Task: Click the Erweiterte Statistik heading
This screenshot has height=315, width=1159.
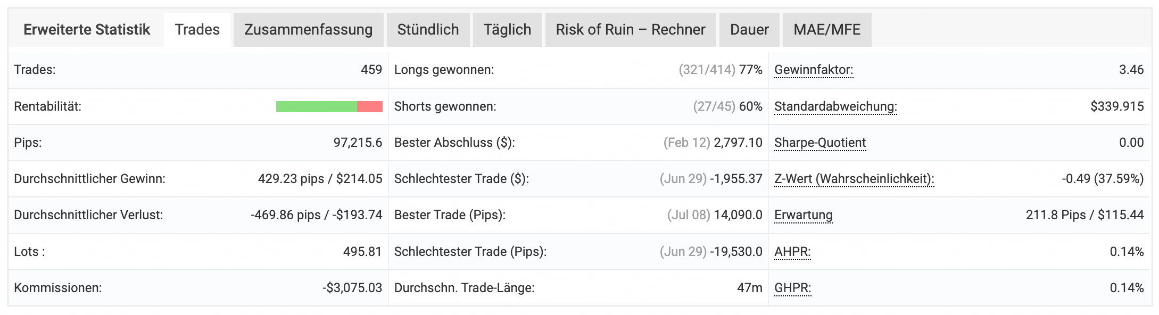Action: click(x=87, y=30)
